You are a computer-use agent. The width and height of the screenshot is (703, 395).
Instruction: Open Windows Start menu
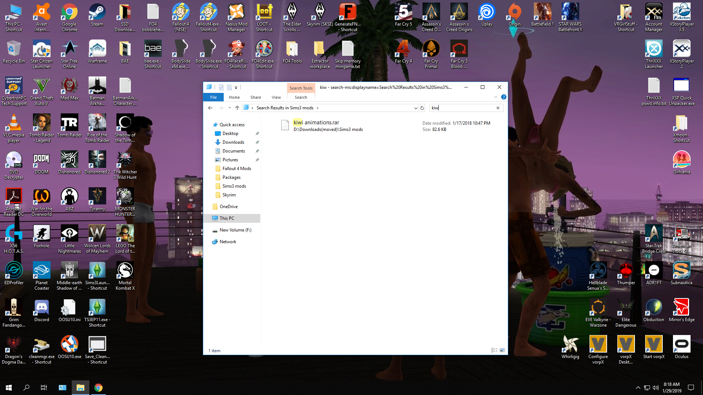[9, 388]
